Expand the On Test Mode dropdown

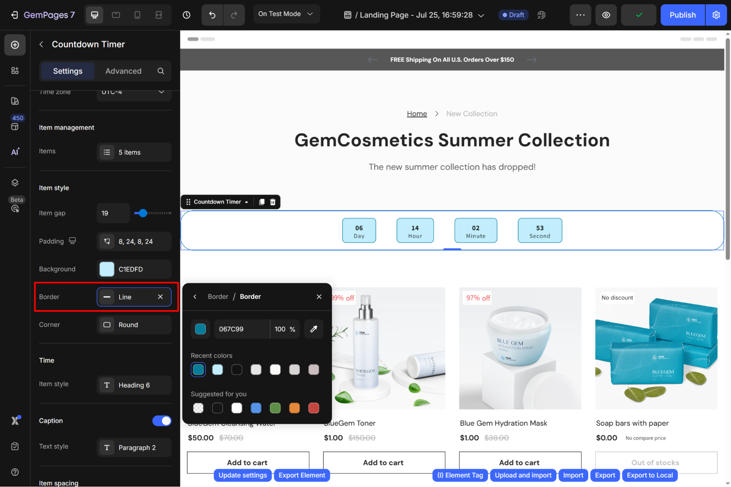pyautogui.click(x=286, y=14)
